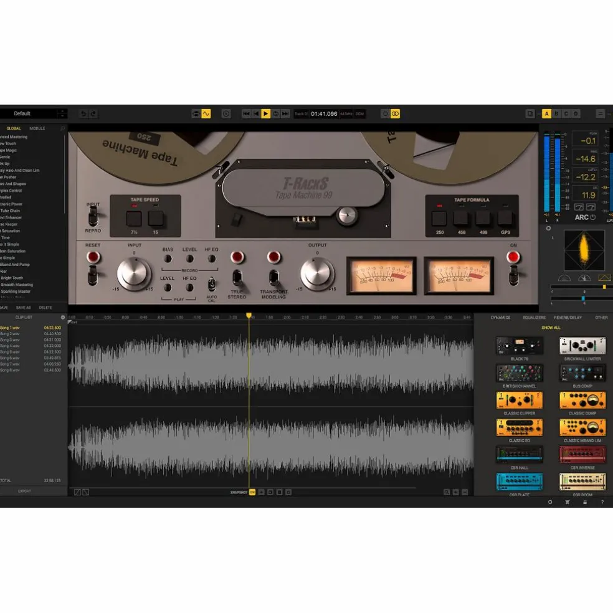Screen dimensions: 613x613
Task: Collapse the clip list with the minus icon
Action: tap(62, 318)
